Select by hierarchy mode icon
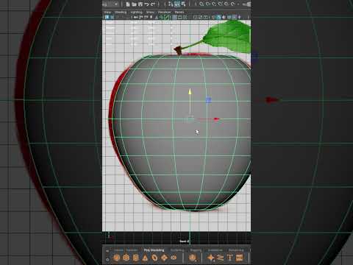Viewport: 353px width, 265px height. pyautogui.click(x=171, y=4)
